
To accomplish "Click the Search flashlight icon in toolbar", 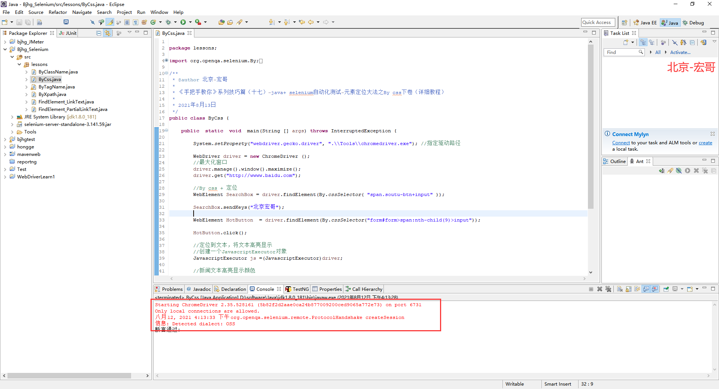I will coord(240,22).
